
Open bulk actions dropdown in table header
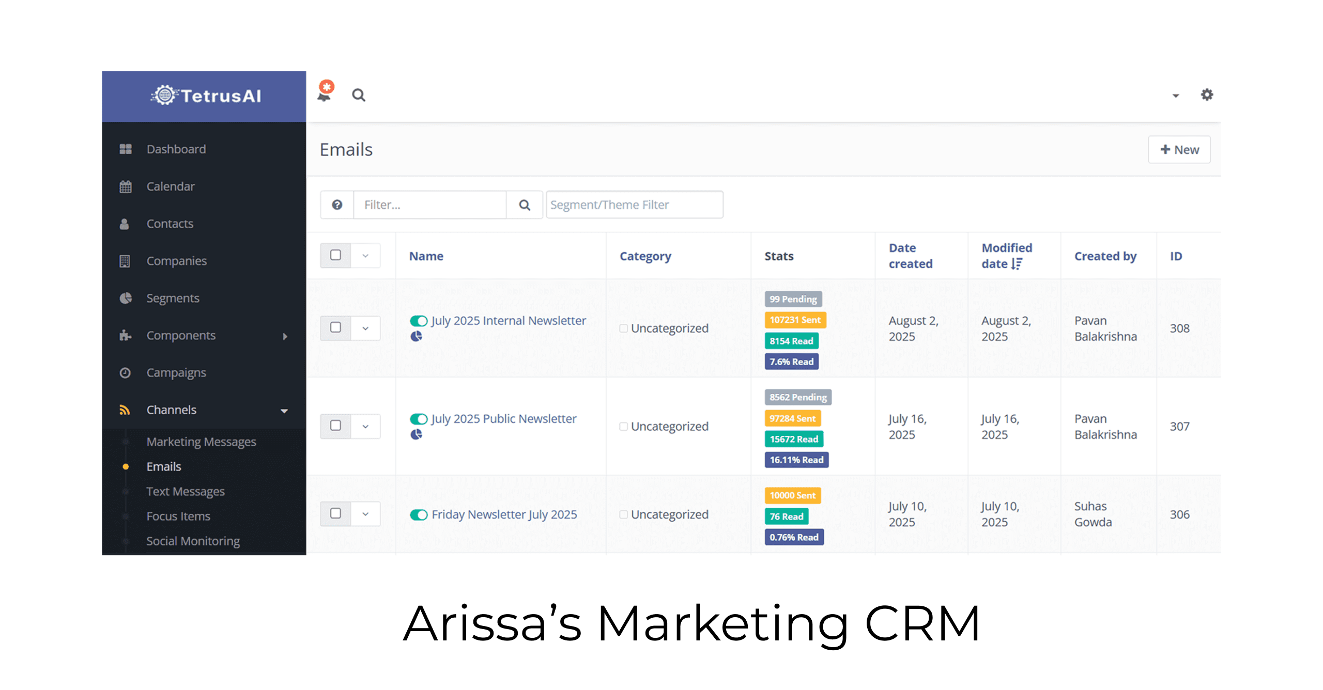[x=365, y=256]
